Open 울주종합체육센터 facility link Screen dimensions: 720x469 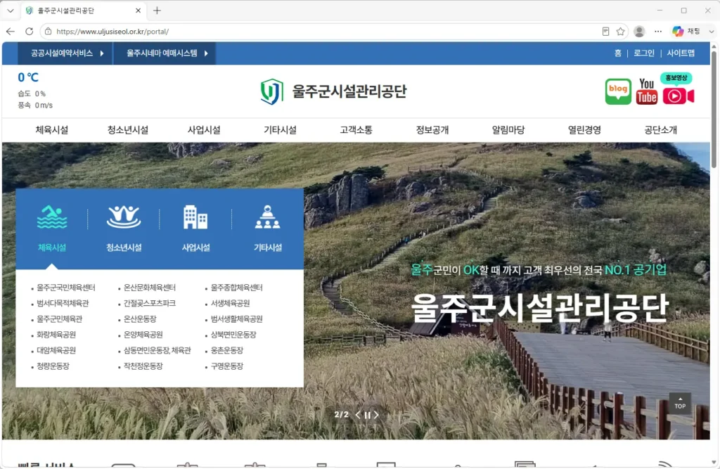(x=236, y=288)
